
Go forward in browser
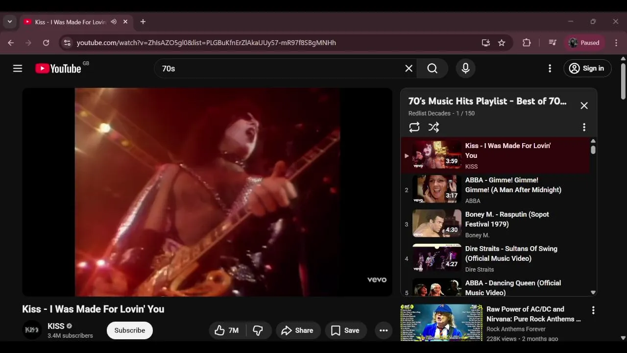coord(28,43)
